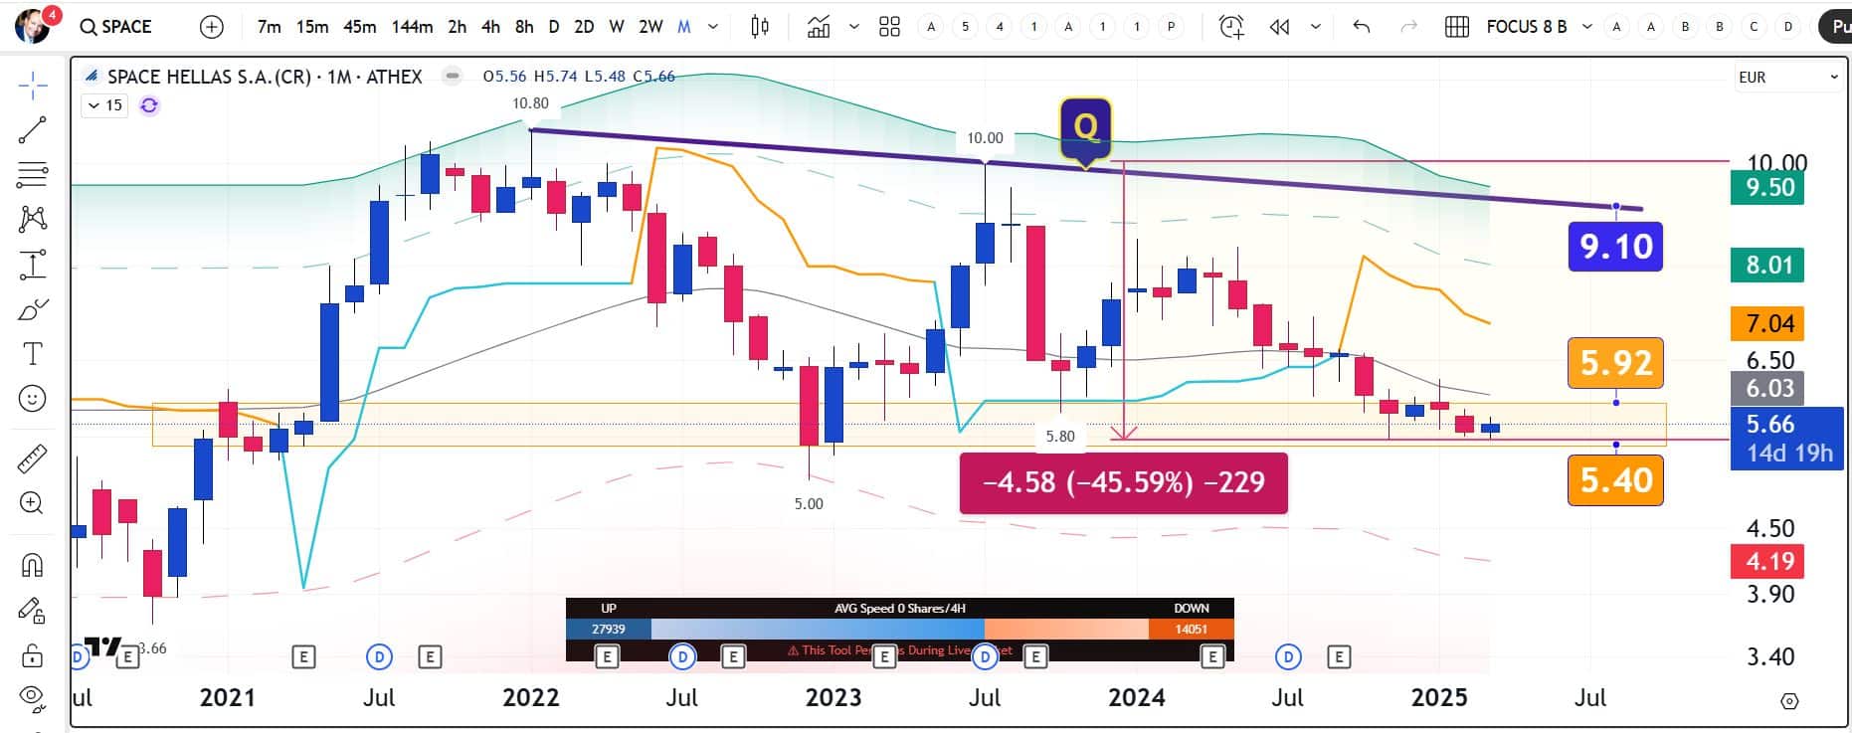Pick the brush drawing tool
1852x733 pixels.
(x=32, y=310)
